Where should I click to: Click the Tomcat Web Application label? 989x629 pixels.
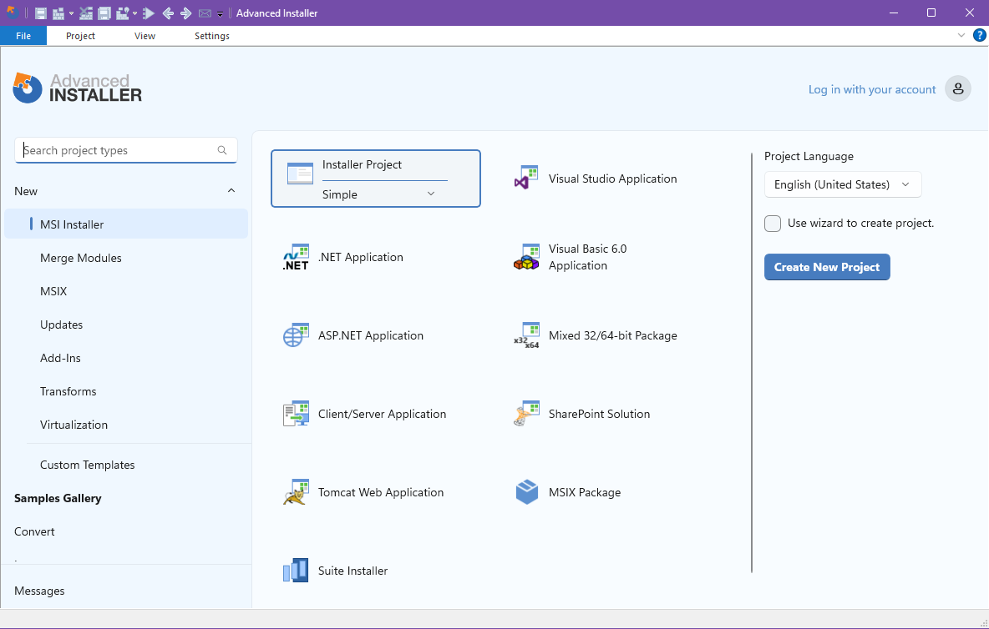pos(381,492)
